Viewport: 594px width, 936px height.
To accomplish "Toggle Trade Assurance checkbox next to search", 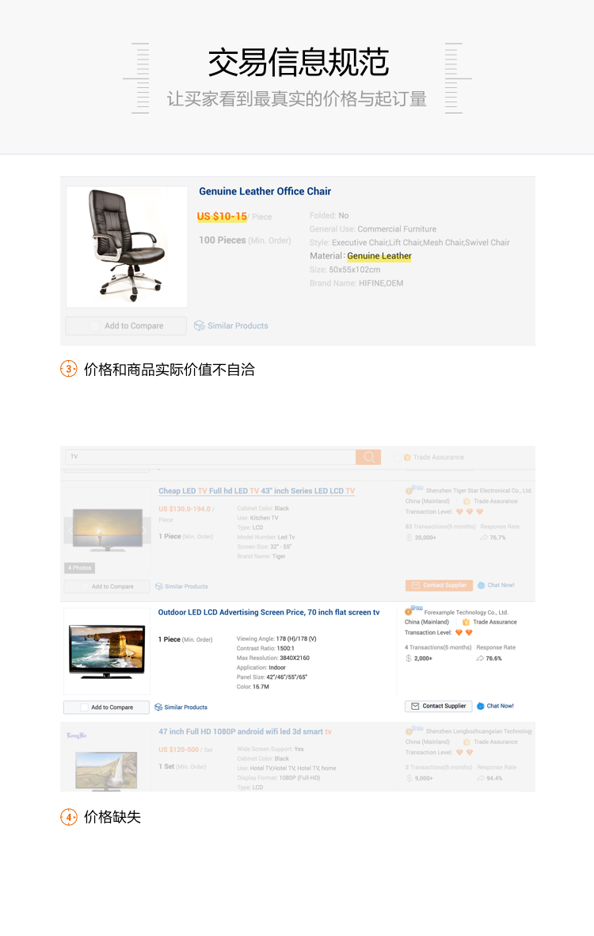I will pos(398,457).
